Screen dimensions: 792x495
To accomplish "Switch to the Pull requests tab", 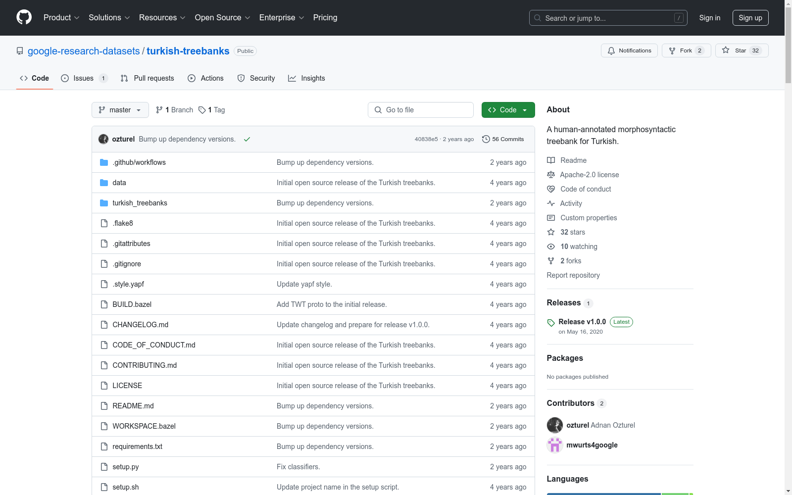I will pos(148,78).
